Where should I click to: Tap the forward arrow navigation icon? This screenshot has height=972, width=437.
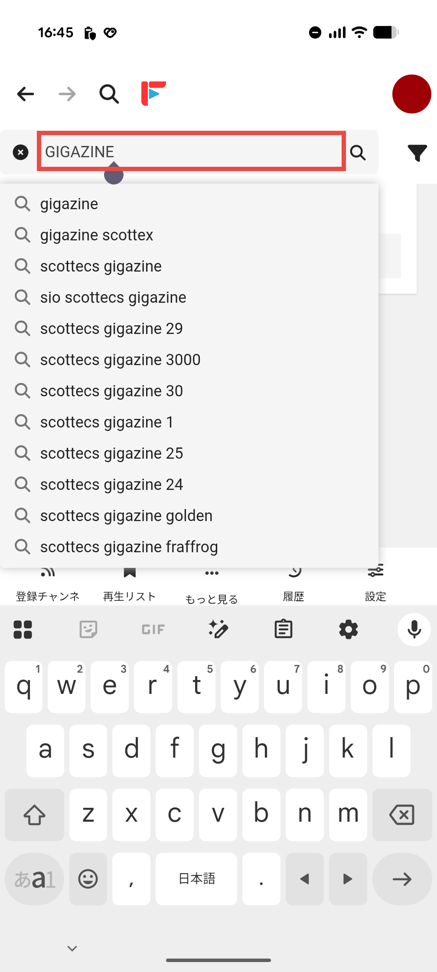[x=67, y=94]
